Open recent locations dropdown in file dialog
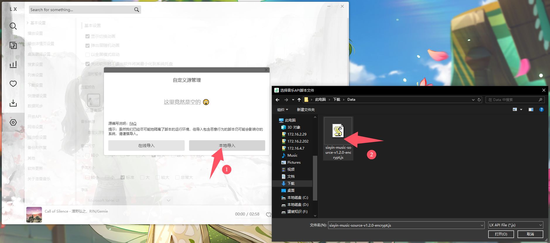The height and width of the screenshot is (243, 550). [x=293, y=100]
